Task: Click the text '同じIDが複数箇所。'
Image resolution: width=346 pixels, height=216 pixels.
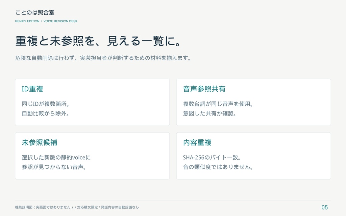Action: point(46,104)
